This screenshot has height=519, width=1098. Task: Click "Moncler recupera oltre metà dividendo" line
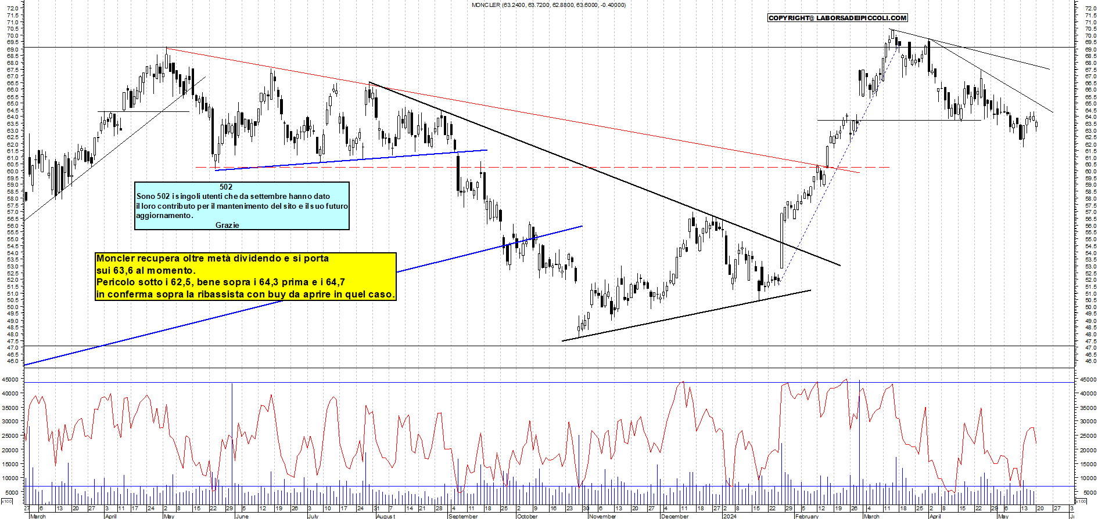213,258
